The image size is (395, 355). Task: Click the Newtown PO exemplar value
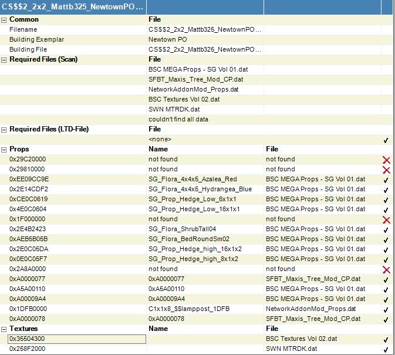coord(167,39)
